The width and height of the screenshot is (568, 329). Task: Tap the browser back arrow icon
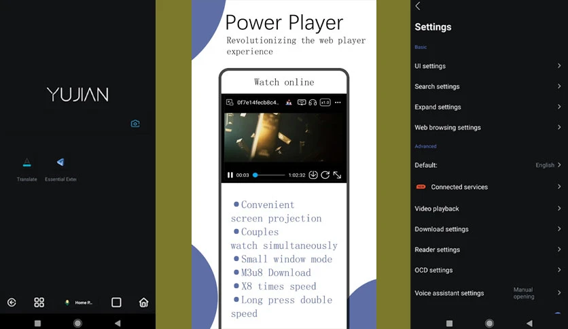(x=12, y=302)
